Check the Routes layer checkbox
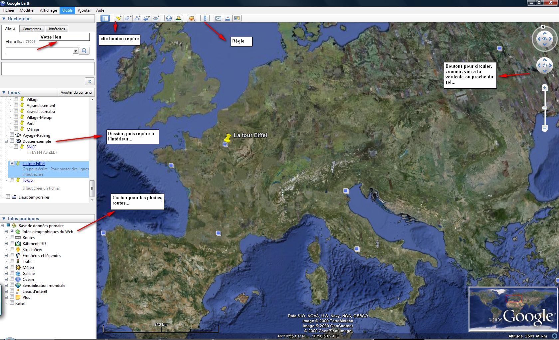This screenshot has height=340, width=559. coord(12,237)
